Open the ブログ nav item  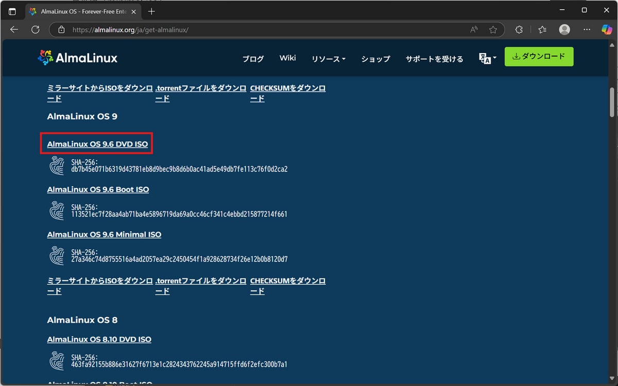click(253, 59)
